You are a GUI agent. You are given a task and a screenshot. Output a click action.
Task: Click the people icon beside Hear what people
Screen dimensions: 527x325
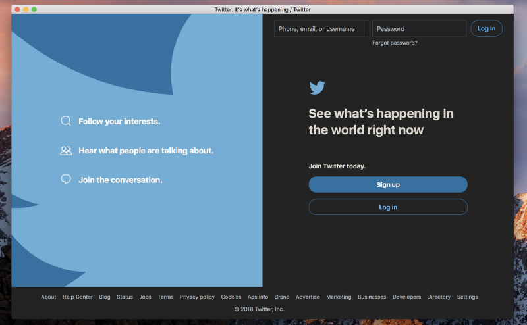[x=66, y=151]
